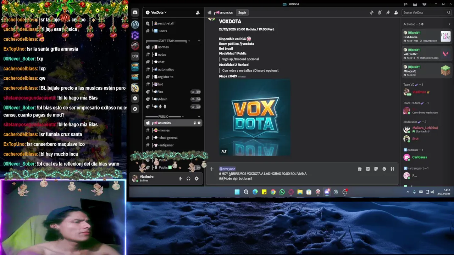This screenshot has height=255, width=454.
Task: Open the emoji picker icon
Action: [x=384, y=169]
